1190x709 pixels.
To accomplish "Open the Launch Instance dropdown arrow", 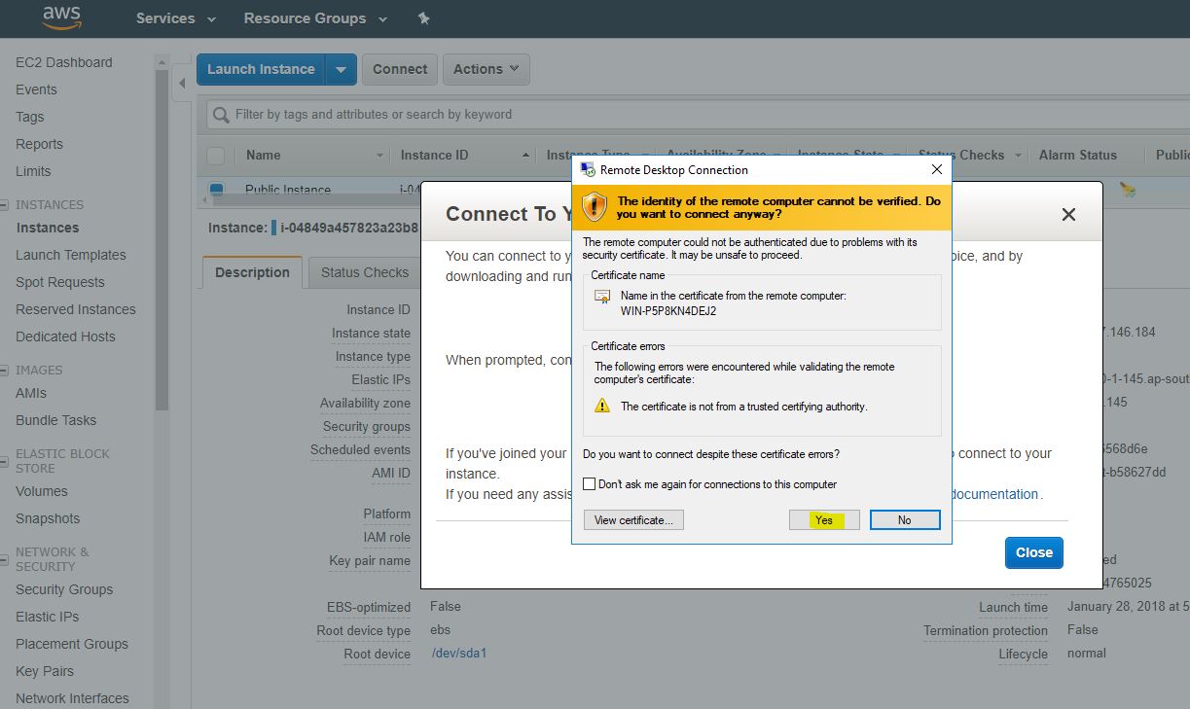I will (341, 69).
